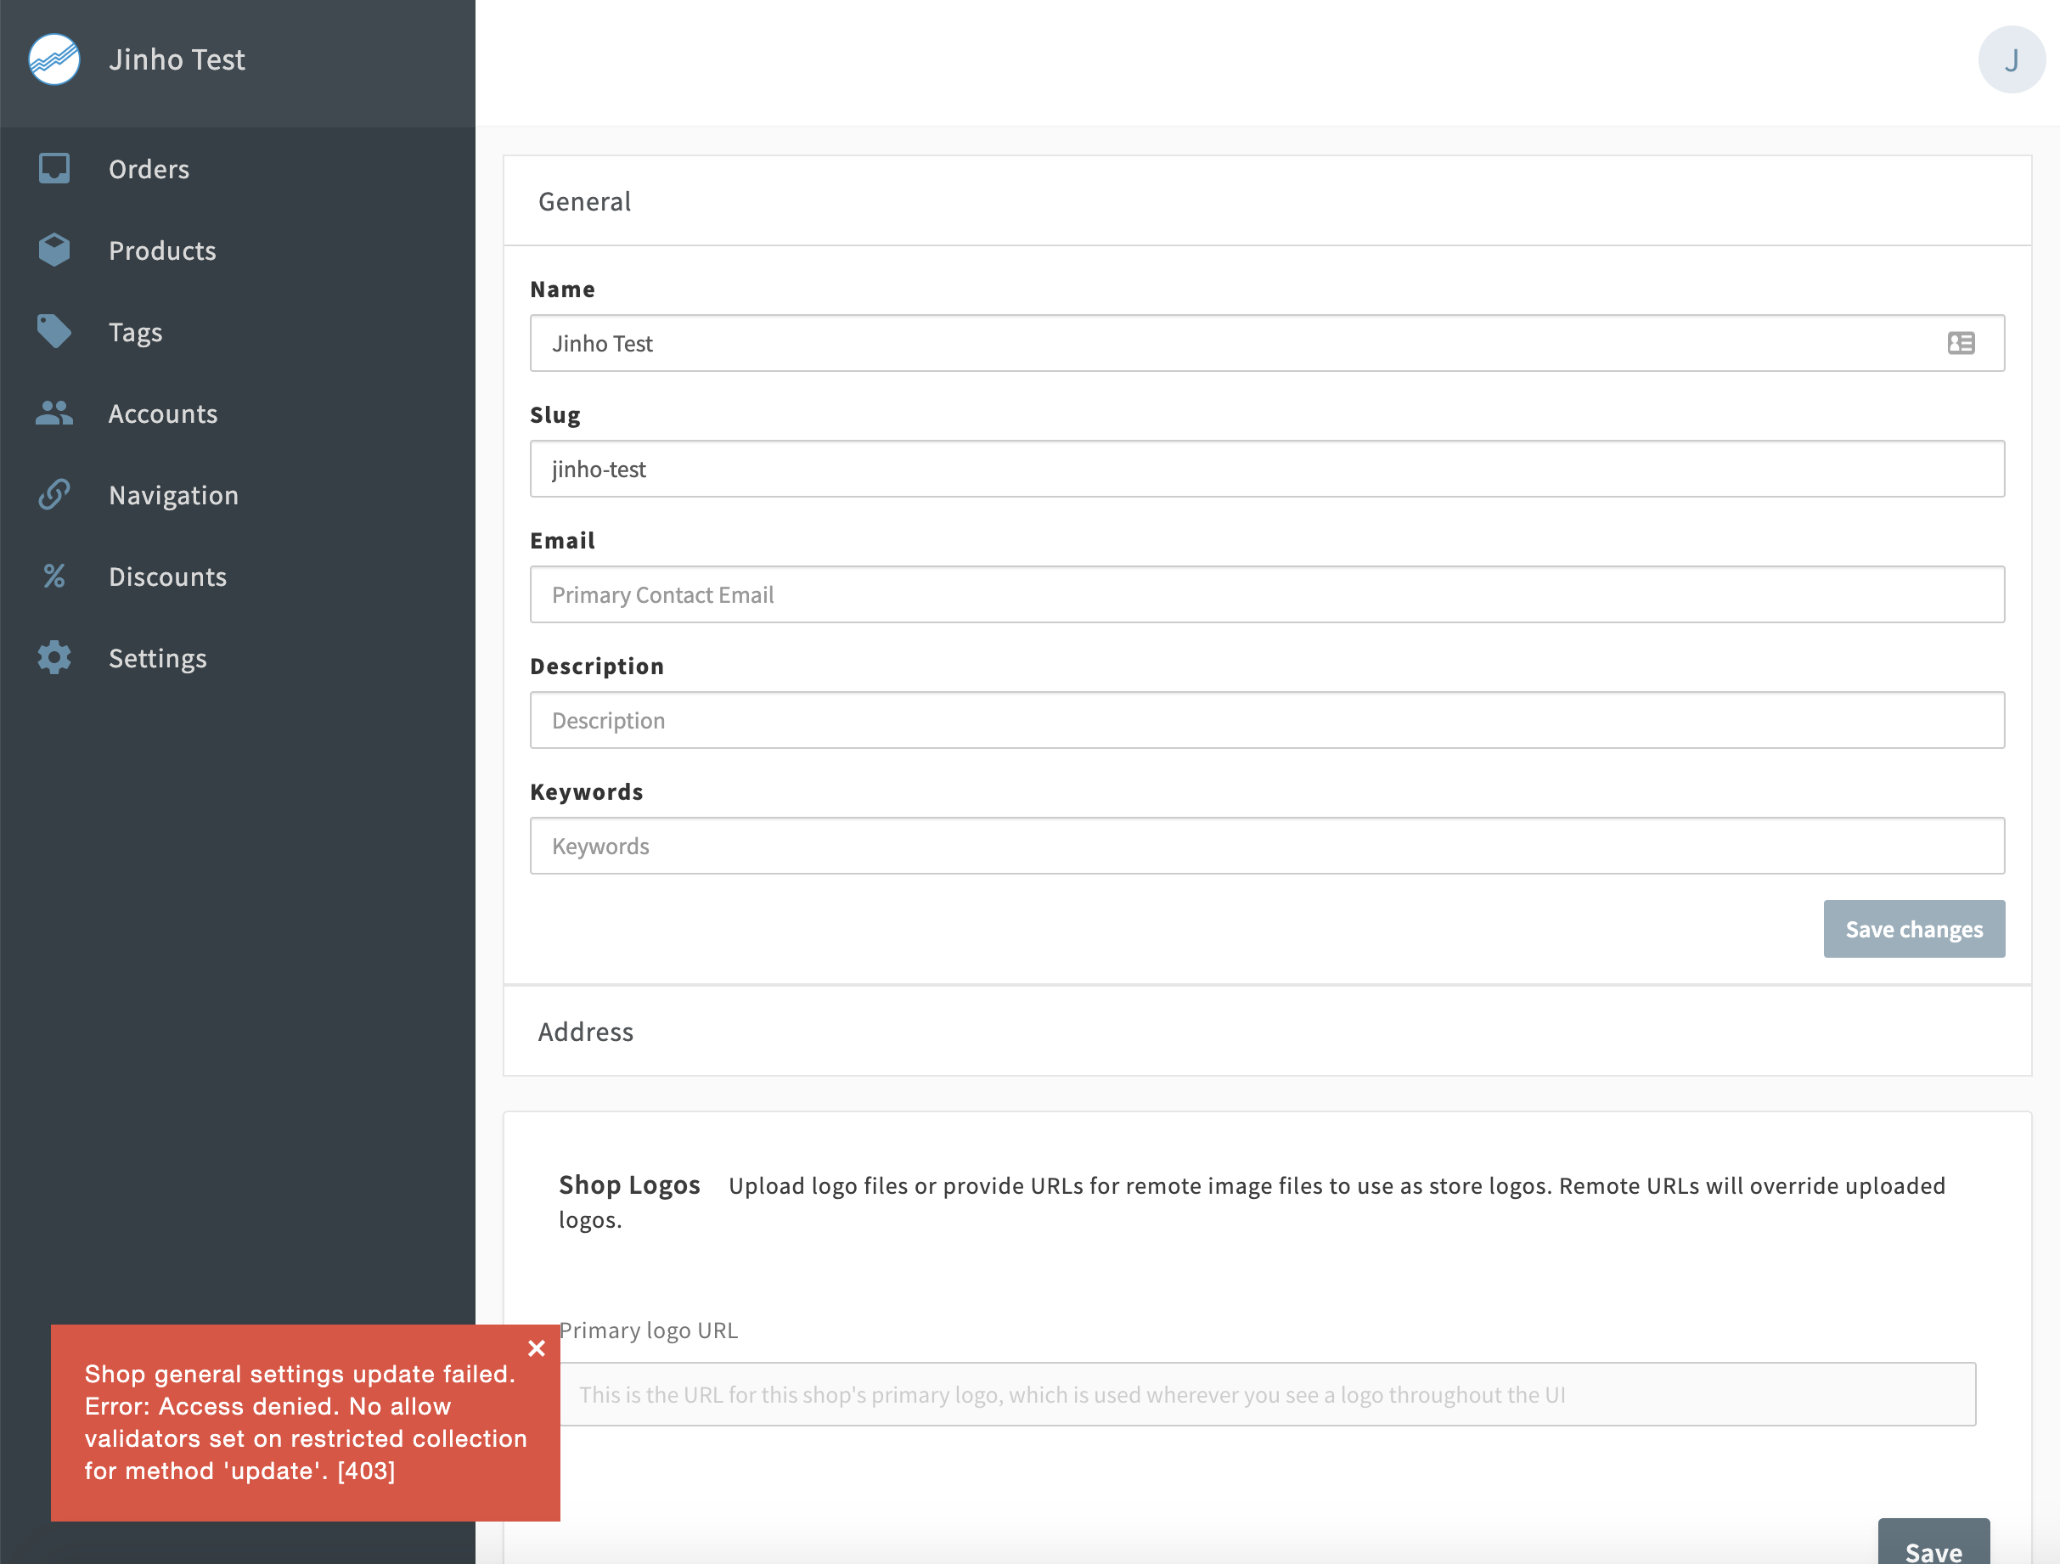Select the Navigation link icon
Viewport: 2060px width, 1564px height.
53,494
